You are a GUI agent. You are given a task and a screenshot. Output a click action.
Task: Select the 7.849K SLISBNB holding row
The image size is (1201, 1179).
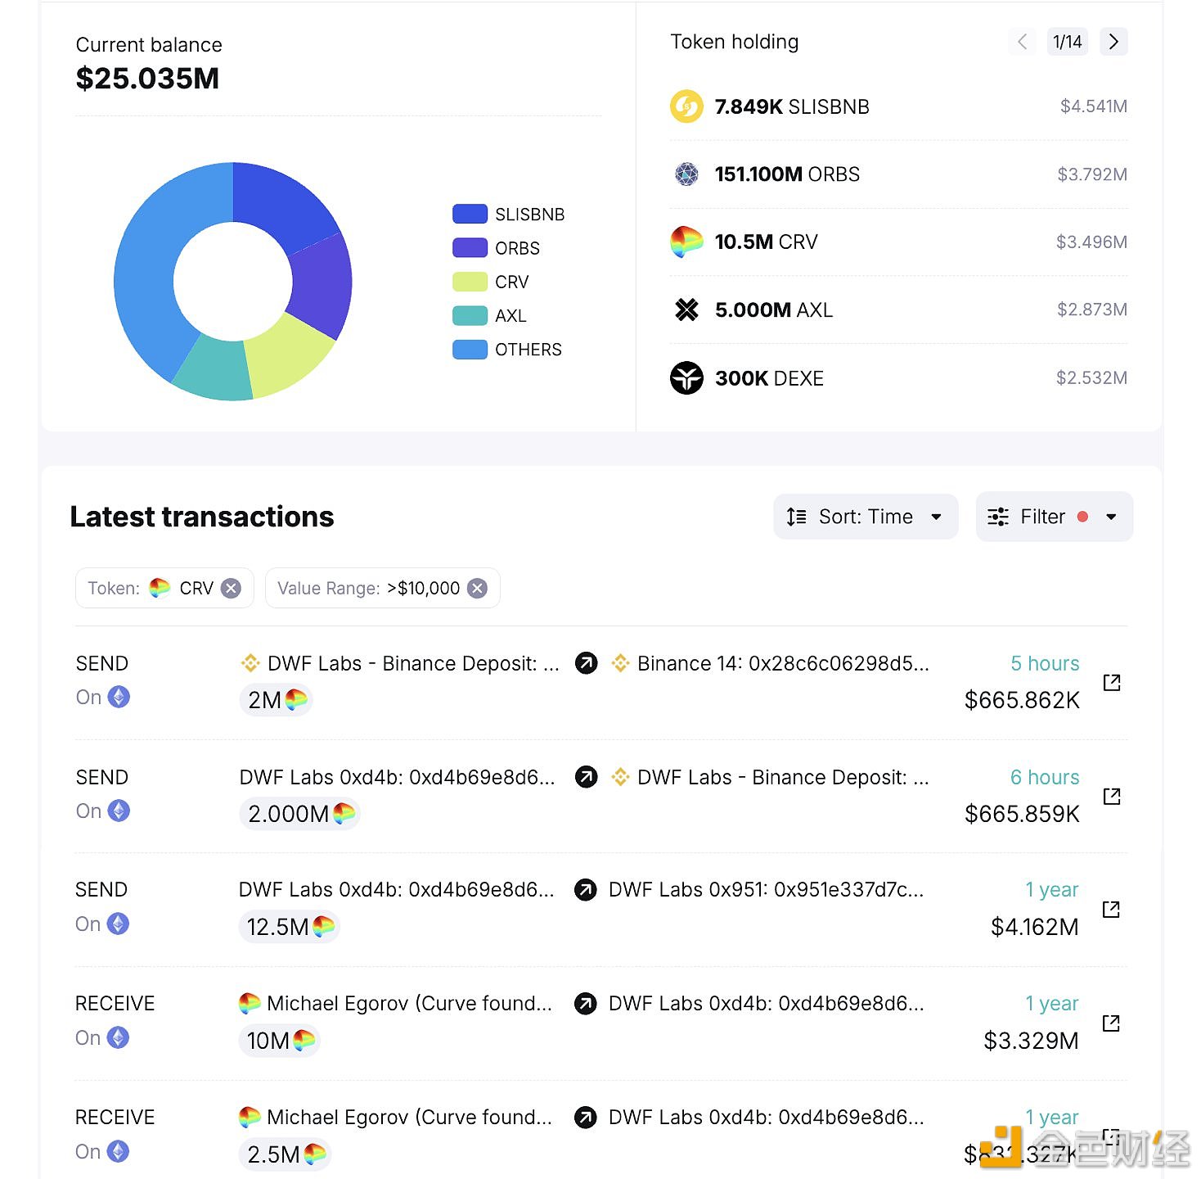pos(898,106)
